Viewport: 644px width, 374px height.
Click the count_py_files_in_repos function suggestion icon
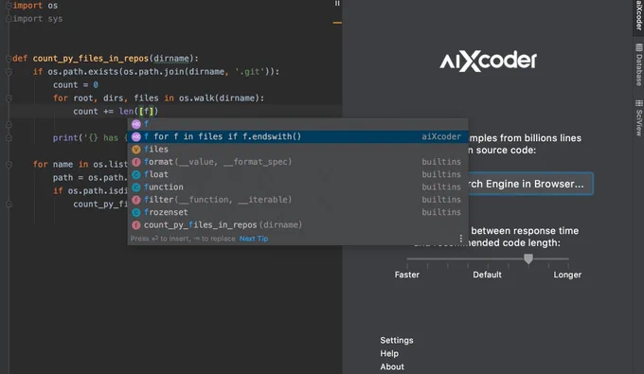click(136, 225)
